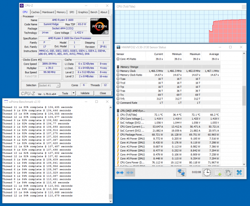Click the Core #0 Power lightning icon

pyautogui.click(x=118, y=139)
